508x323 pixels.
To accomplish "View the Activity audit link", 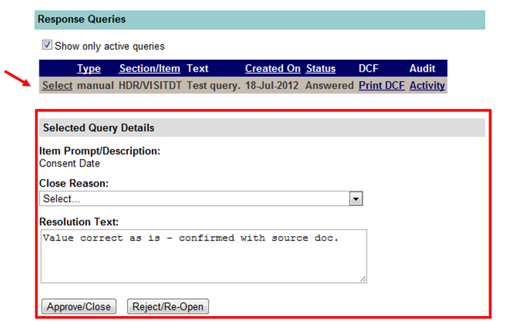I will 427,85.
